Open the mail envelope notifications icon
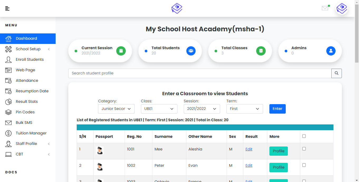This screenshot has height=182, width=359. (x=325, y=8)
